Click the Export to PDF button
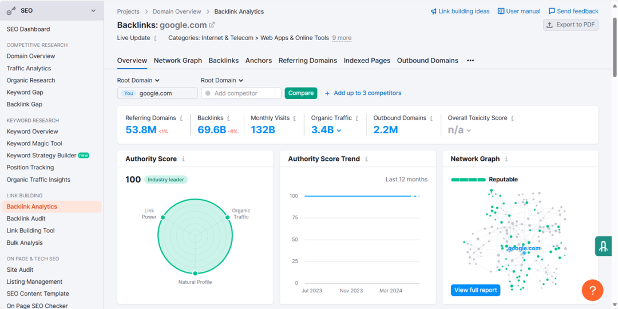Viewport: 618px width, 309px height. tap(571, 25)
